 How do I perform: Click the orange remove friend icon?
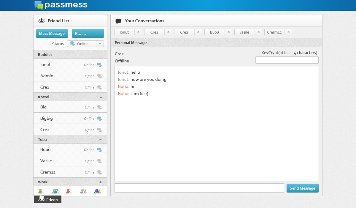tap(69, 191)
